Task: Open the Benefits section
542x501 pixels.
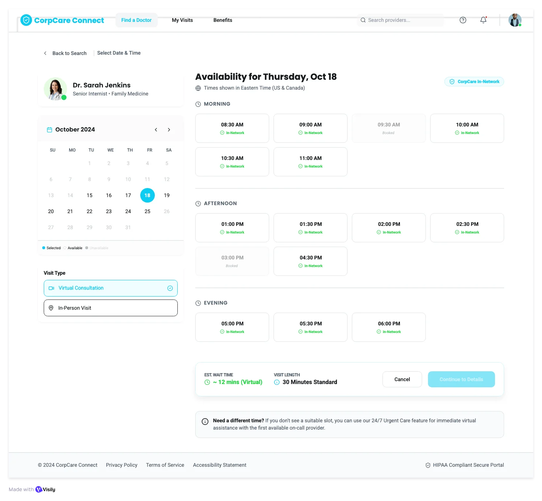Action: coord(223,20)
